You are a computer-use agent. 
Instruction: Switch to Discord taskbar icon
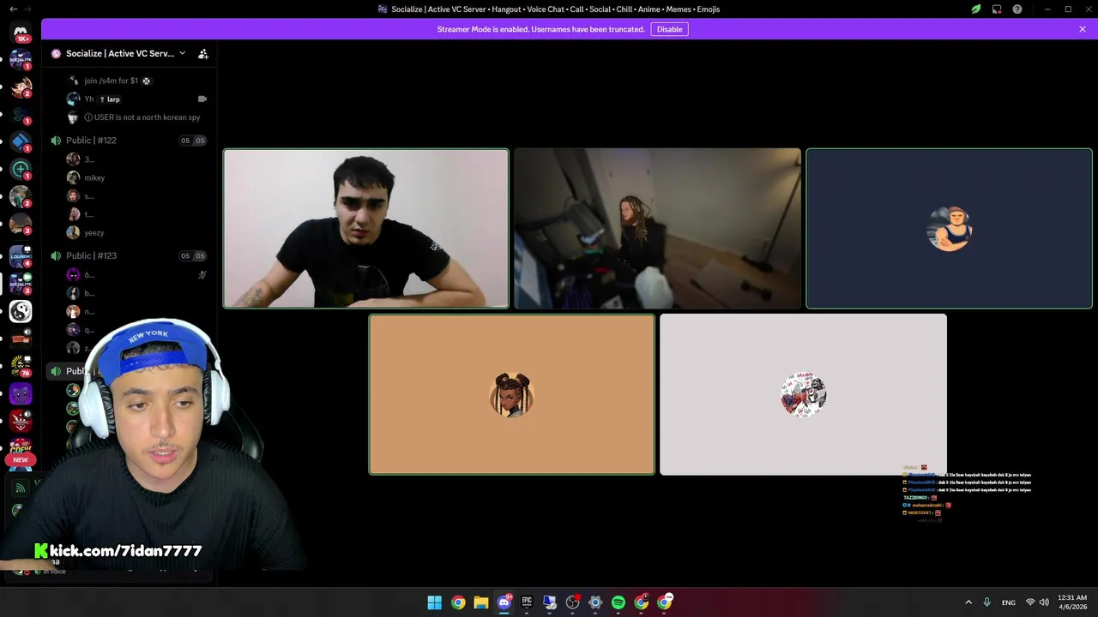point(504,602)
